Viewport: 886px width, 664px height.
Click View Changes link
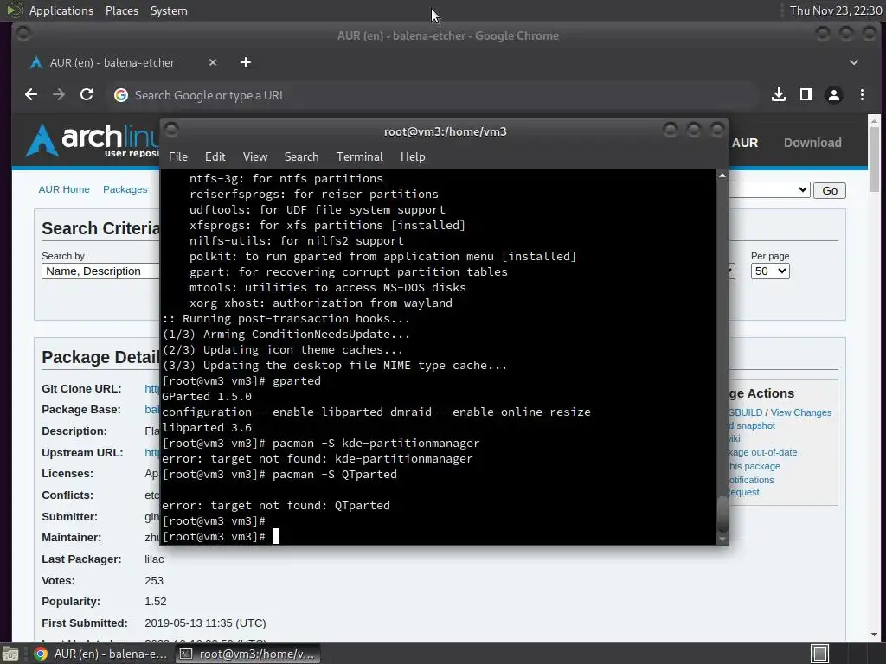coord(800,412)
